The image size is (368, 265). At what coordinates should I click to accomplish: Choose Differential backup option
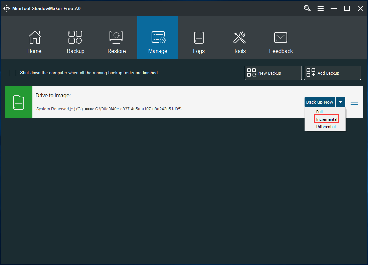click(326, 127)
